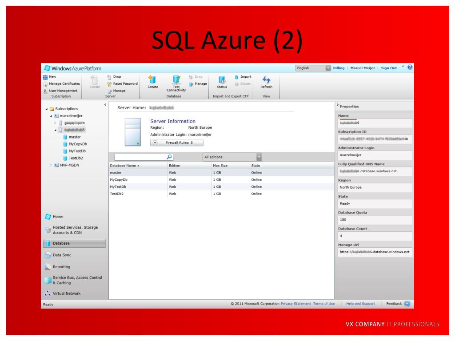Image resolution: width=455 pixels, height=341 pixels.
Task: Select MyCopyDb row in table
Action: pos(221,180)
